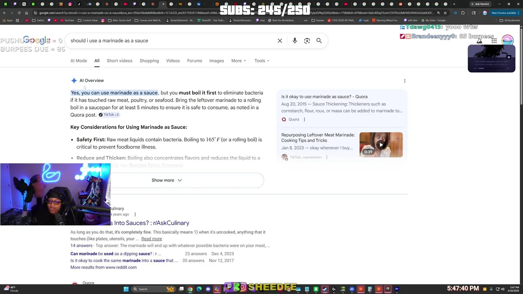Open Google Lens image search icon
This screenshot has height=294, width=523.
click(307, 41)
